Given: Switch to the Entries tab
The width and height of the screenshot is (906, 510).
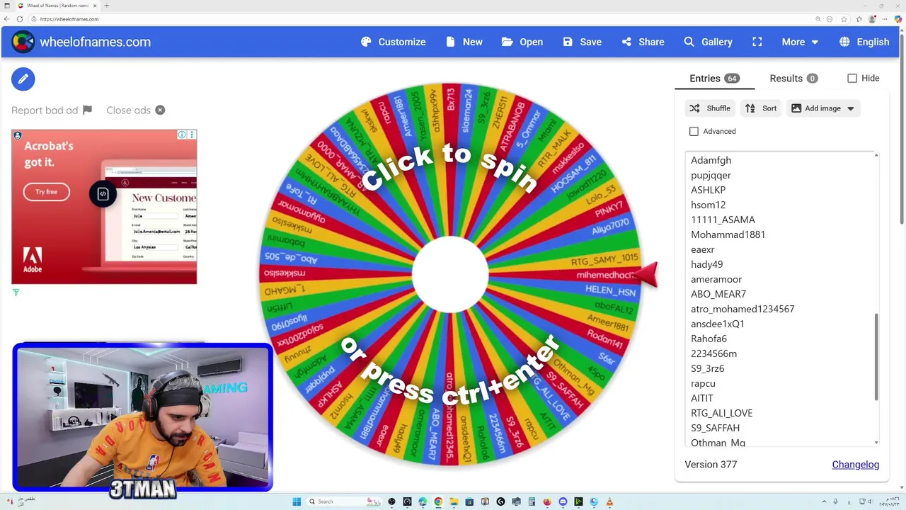Looking at the screenshot, I should click(714, 78).
